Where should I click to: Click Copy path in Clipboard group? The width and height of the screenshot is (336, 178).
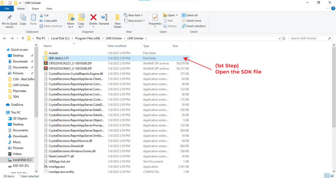pyautogui.click(x=48, y=21)
